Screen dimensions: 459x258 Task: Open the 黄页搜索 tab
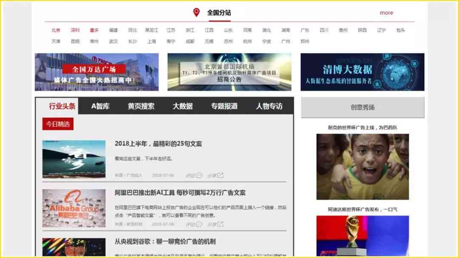click(x=141, y=106)
